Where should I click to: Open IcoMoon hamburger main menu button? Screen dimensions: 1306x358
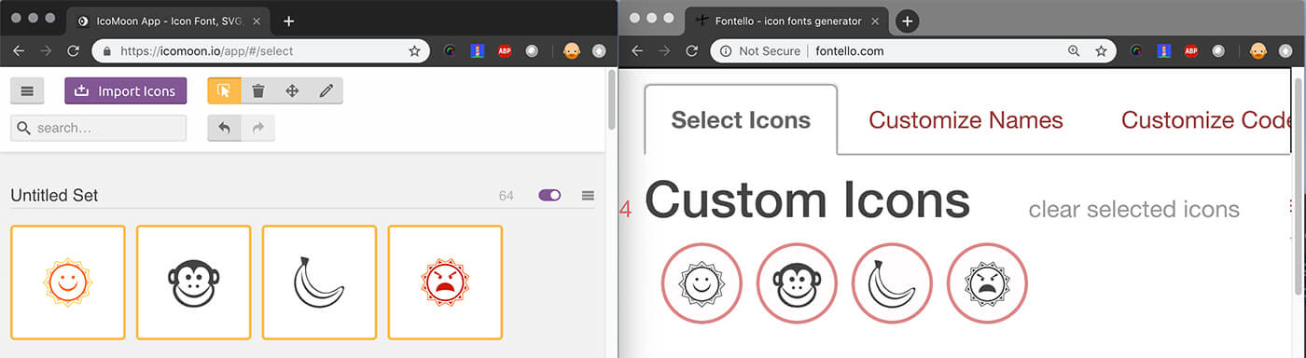[x=27, y=90]
